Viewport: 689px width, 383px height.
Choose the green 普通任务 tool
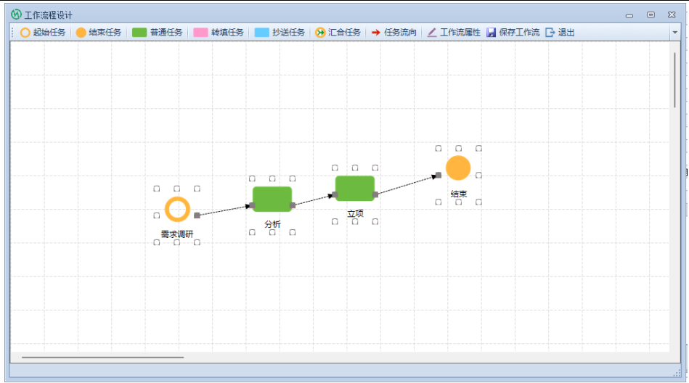click(x=158, y=33)
